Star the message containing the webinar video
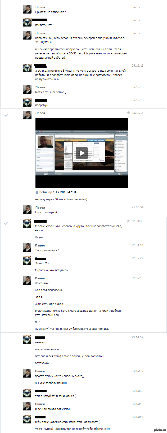Viewport: 167px width, 433px height. 129,113
